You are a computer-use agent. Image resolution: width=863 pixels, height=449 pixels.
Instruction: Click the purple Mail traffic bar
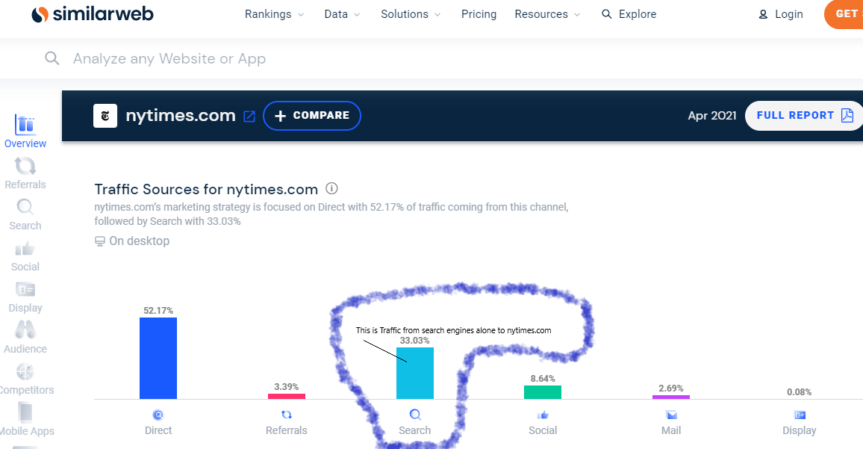671,397
